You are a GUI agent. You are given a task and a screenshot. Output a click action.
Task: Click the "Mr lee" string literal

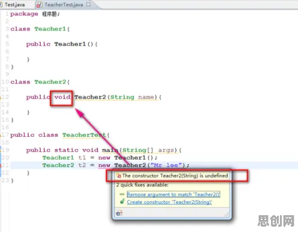point(166,165)
